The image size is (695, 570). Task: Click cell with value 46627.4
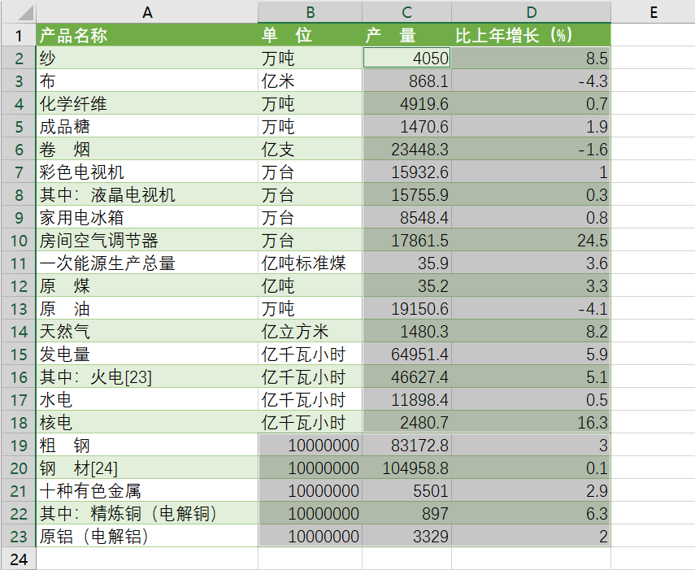406,376
